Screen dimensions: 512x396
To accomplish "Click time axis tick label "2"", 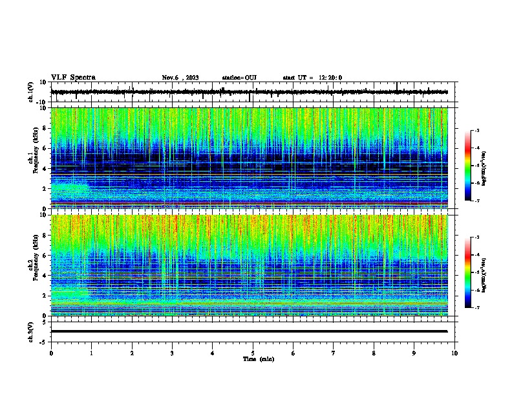I will pyautogui.click(x=132, y=353).
